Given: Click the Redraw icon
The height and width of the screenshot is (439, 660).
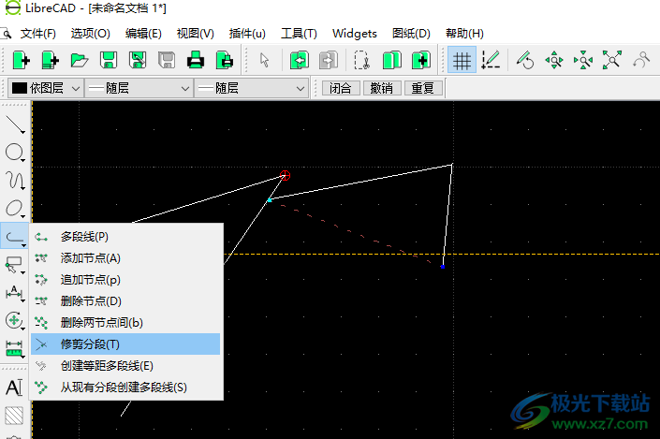Looking at the screenshot, I should (x=525, y=60).
